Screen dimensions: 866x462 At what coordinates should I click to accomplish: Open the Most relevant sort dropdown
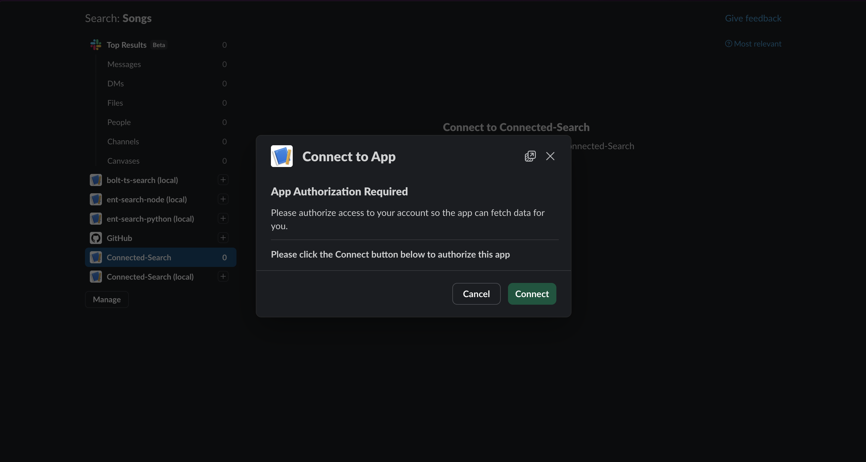point(757,43)
